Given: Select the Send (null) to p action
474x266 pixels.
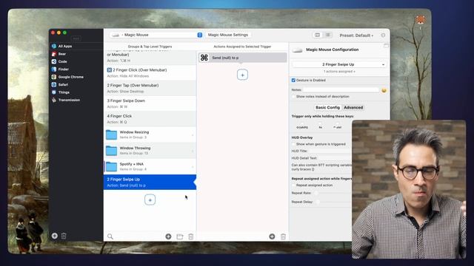Looking at the screenshot, I should tap(242, 58).
